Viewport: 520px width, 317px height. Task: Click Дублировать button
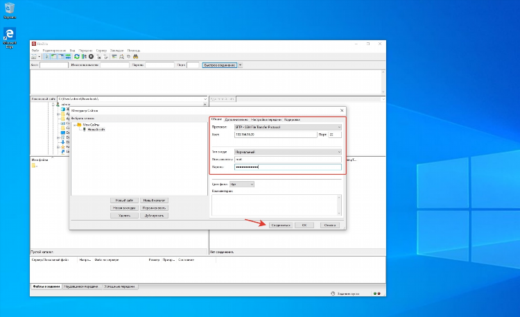(154, 216)
